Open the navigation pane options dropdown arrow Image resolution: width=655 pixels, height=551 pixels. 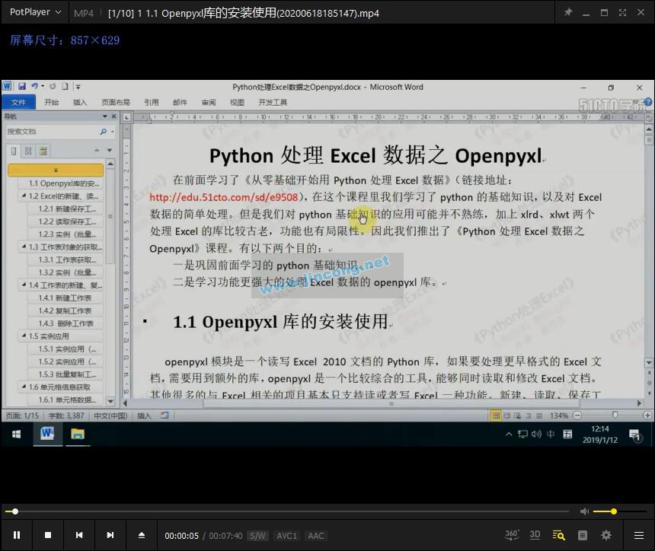(x=105, y=116)
